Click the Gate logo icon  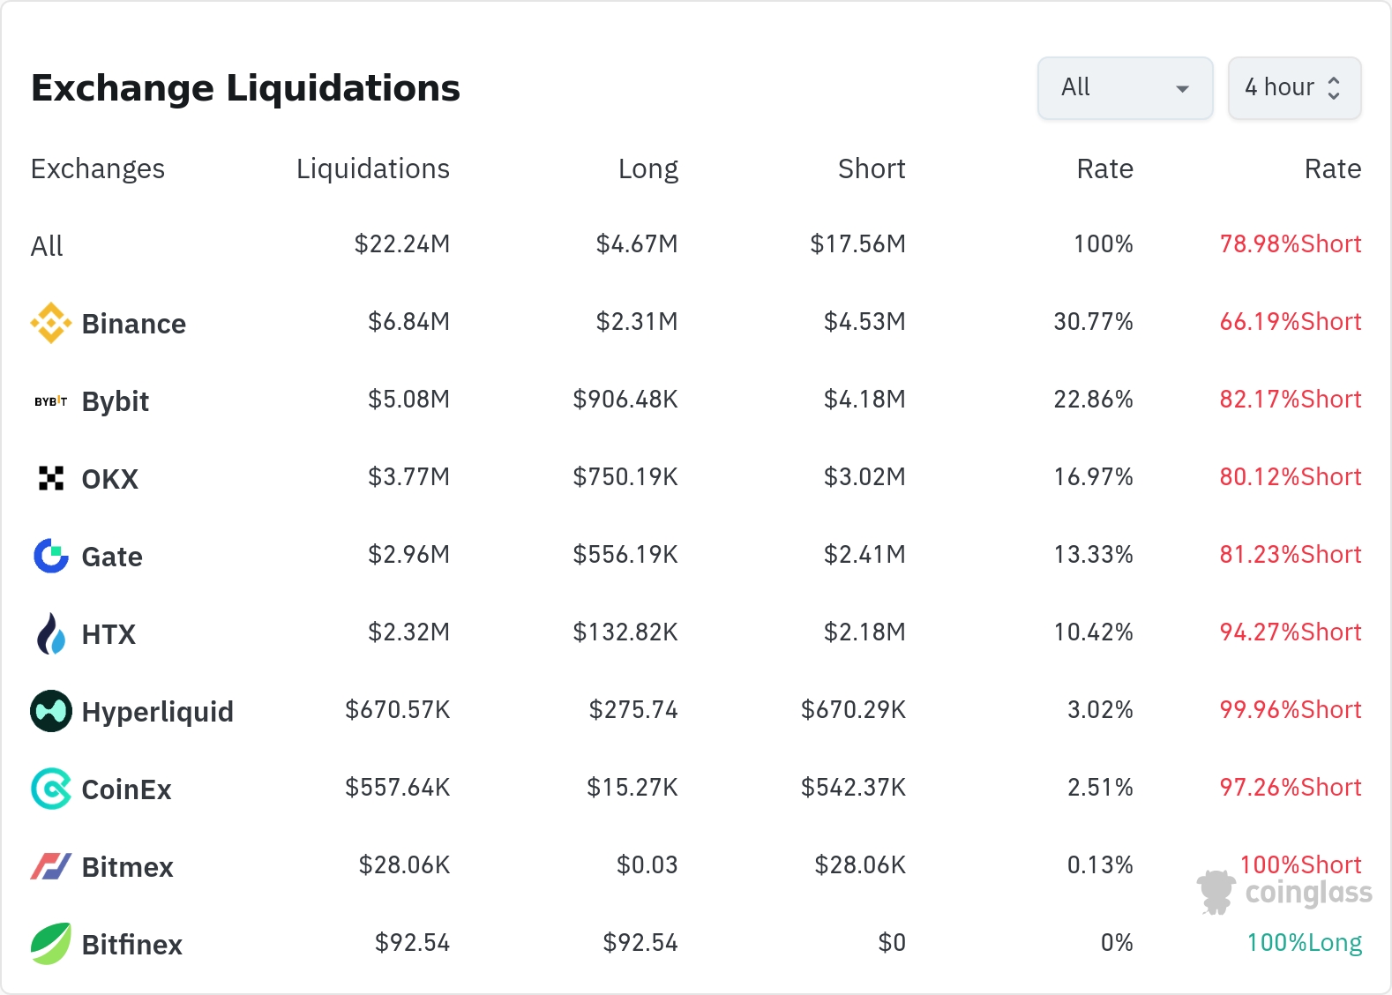click(x=51, y=556)
